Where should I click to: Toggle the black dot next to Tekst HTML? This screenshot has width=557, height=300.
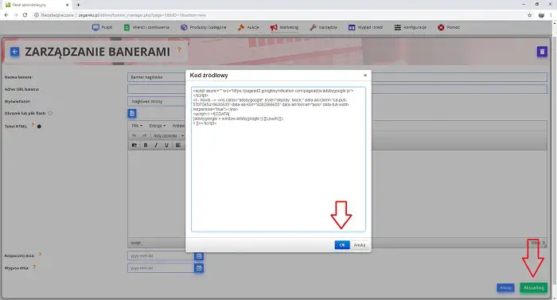pos(39,127)
